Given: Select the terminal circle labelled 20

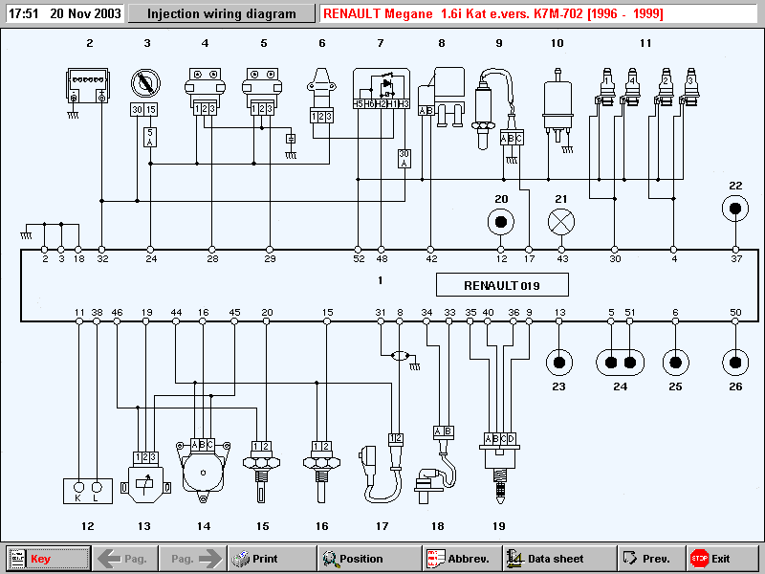Looking at the screenshot, I should pos(500,222).
